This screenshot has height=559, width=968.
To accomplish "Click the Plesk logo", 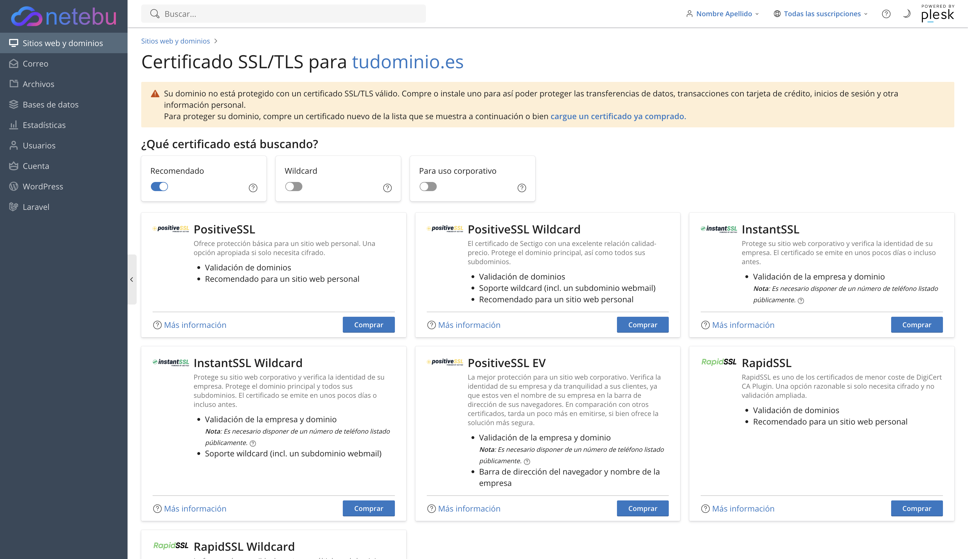I will pyautogui.click(x=937, y=13).
